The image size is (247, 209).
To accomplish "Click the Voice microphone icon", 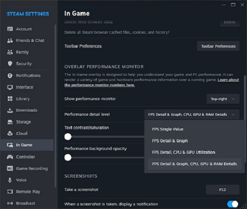I will click(10, 180).
